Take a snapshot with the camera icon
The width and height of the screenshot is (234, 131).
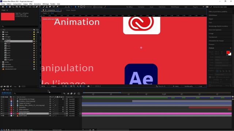[88, 86]
